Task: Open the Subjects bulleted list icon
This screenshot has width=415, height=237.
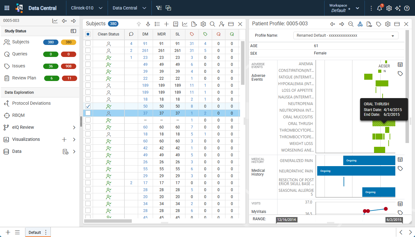Action: [157, 24]
